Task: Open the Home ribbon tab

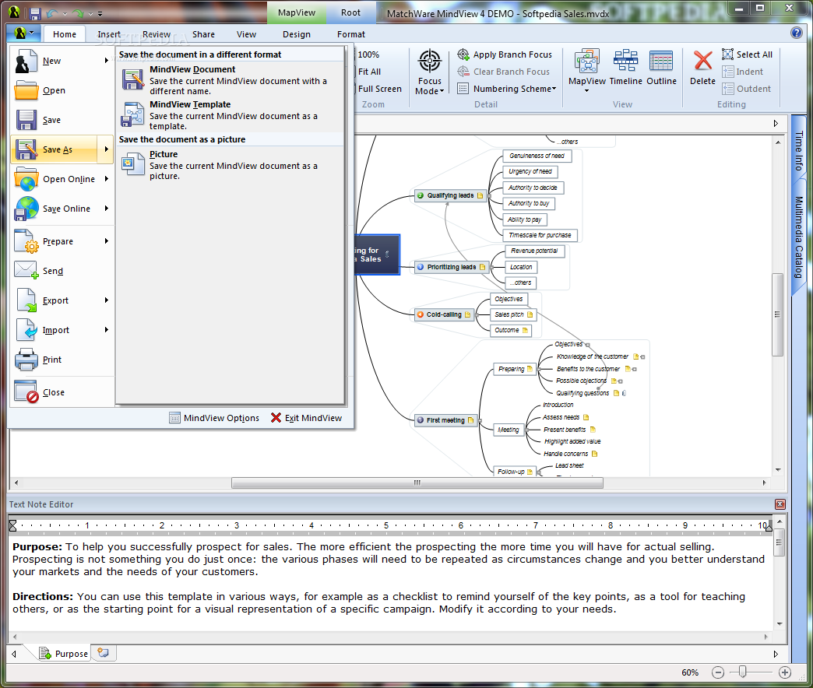Action: click(65, 34)
